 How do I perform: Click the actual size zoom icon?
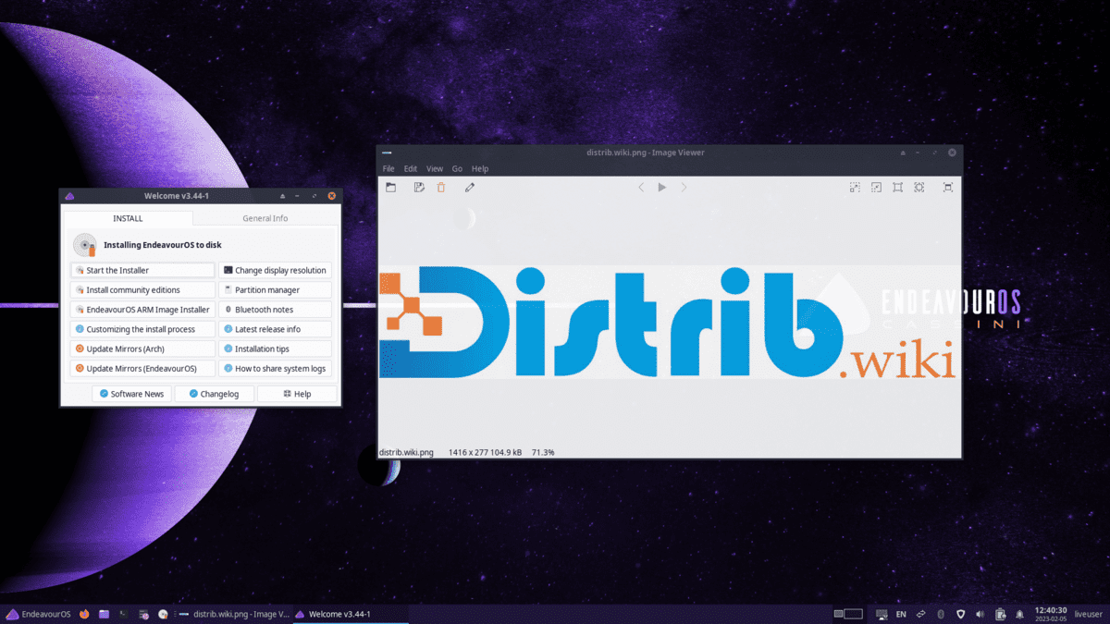click(897, 188)
